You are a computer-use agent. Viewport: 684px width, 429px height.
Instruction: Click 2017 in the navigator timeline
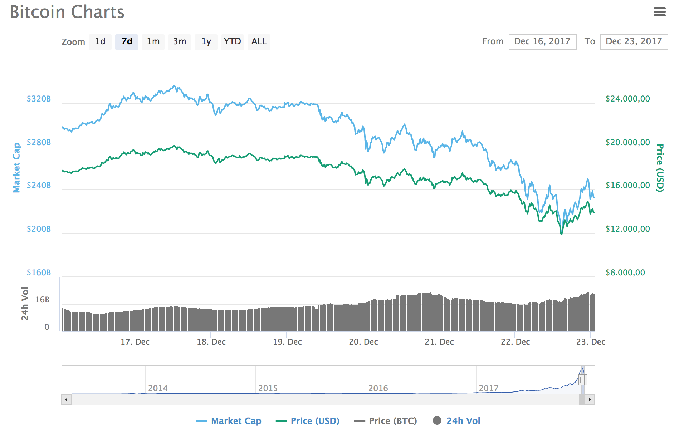point(489,388)
